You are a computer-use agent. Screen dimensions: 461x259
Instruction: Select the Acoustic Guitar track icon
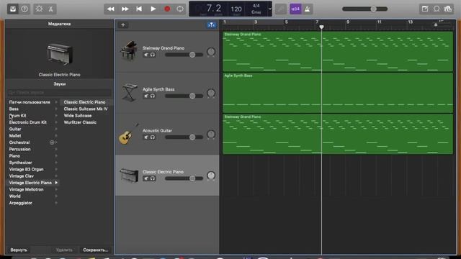(129, 134)
